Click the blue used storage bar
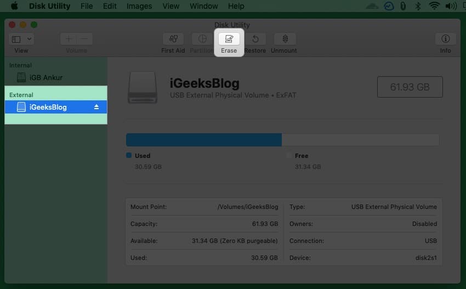This screenshot has height=289, width=466. click(204, 140)
